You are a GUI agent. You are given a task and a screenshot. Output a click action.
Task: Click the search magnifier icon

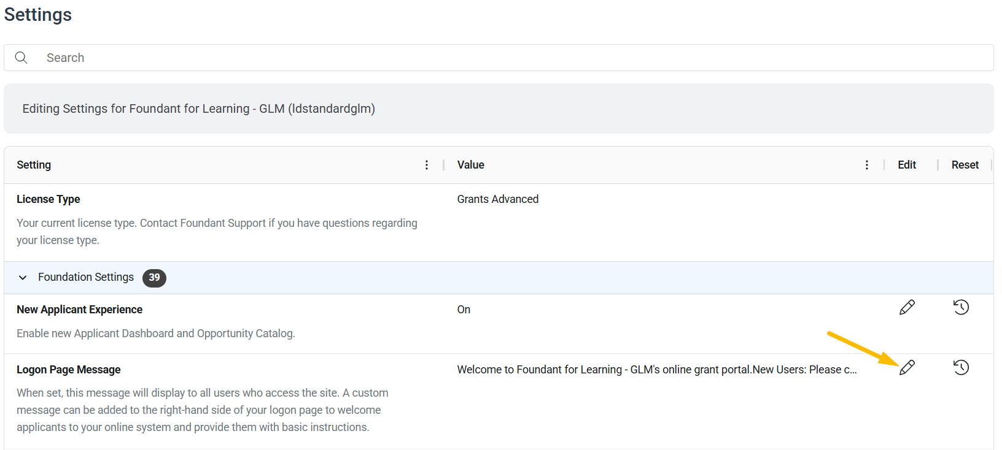point(21,58)
